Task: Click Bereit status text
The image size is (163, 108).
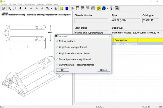Action: pos(2,107)
